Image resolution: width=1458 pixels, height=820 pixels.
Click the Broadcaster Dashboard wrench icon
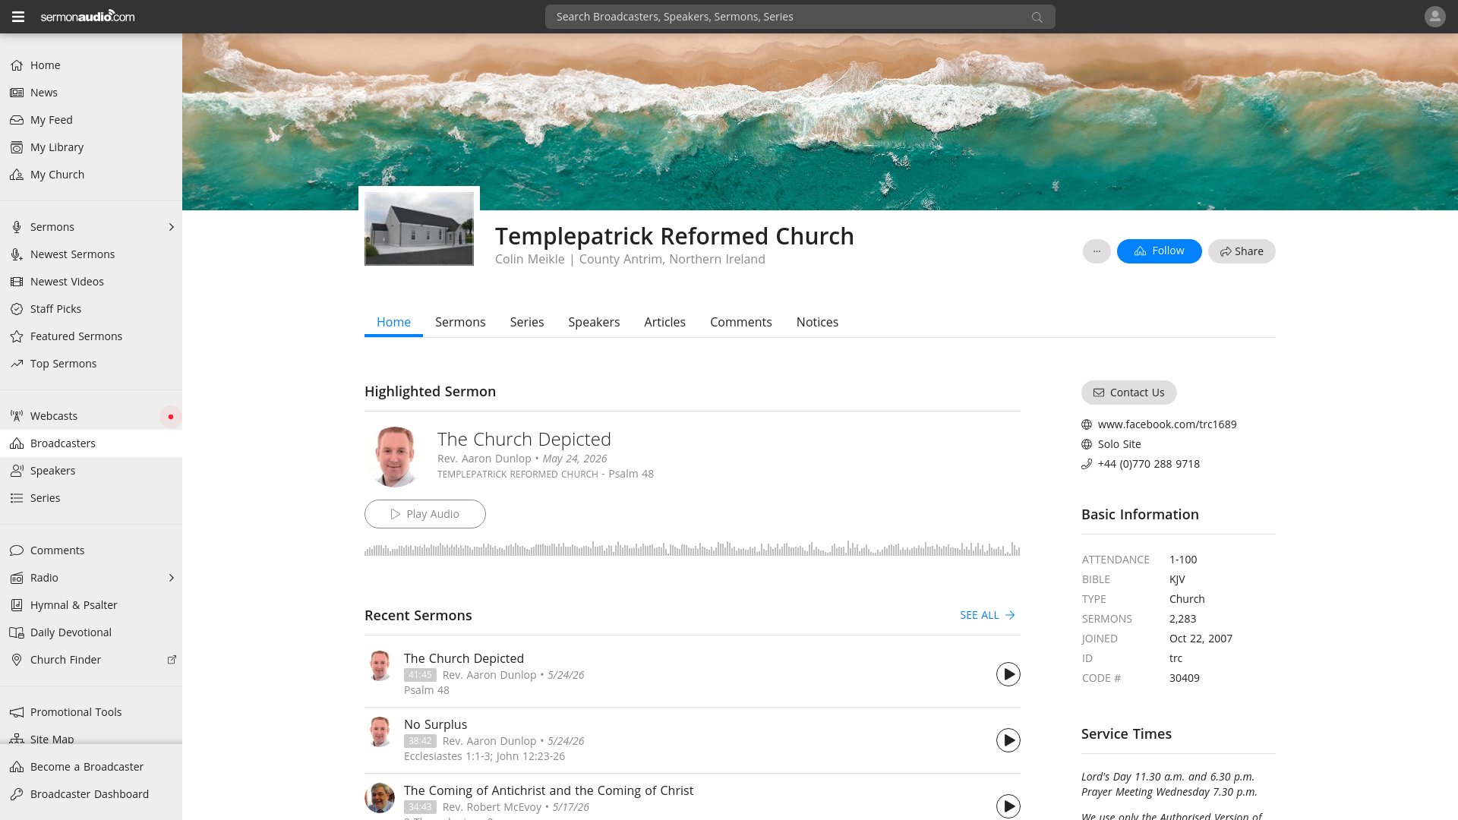pyautogui.click(x=17, y=794)
